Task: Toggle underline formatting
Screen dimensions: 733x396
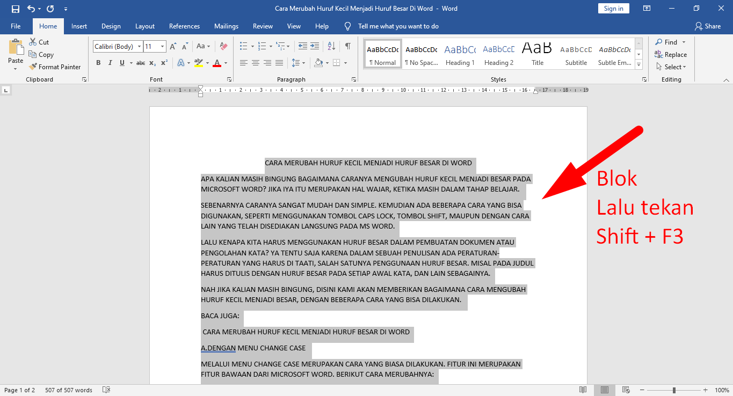Action: tap(122, 63)
